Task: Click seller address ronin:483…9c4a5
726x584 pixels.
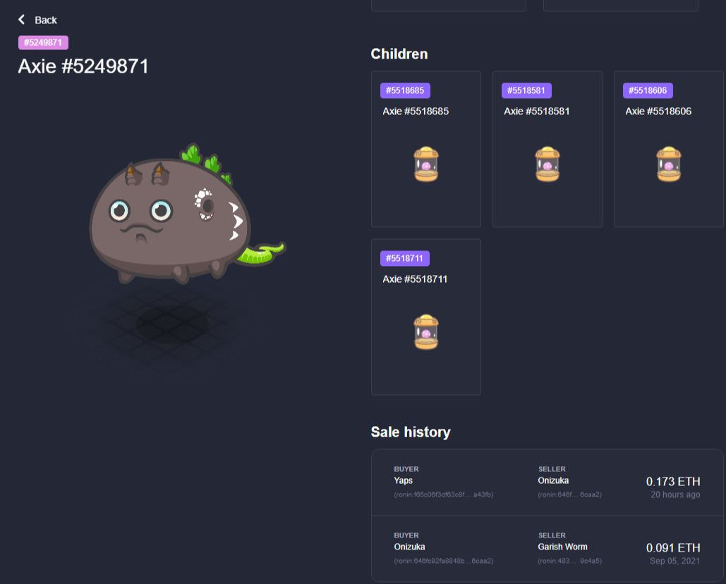Action: pos(569,561)
